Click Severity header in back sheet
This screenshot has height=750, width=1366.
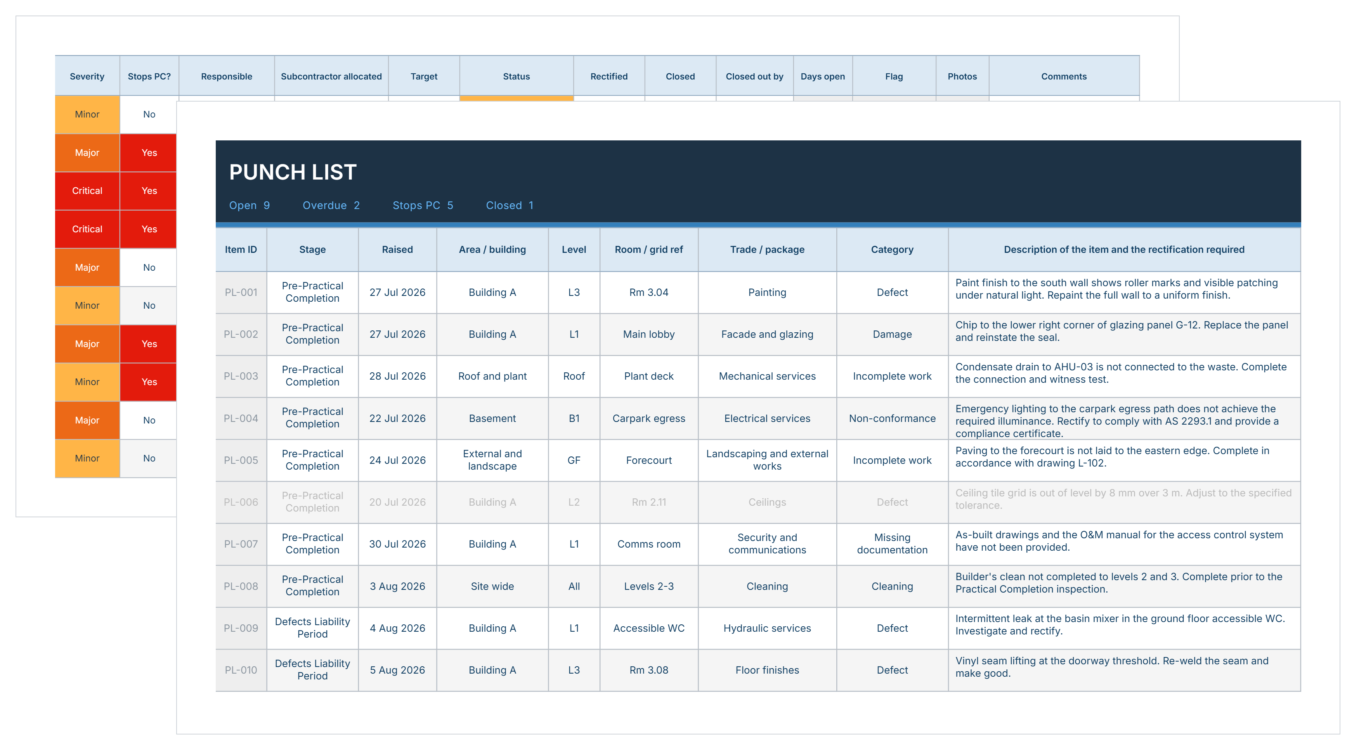click(x=87, y=76)
